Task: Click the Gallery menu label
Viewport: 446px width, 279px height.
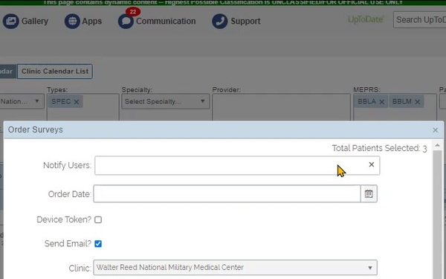Action: click(35, 21)
